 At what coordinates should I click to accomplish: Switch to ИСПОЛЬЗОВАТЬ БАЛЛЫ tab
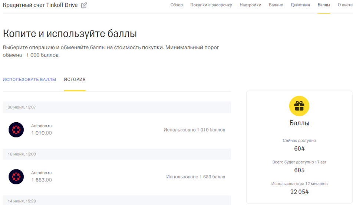point(29,79)
